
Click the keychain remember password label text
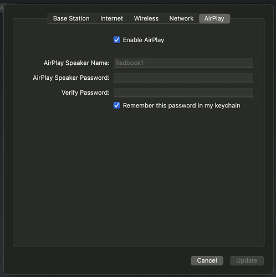[x=182, y=105]
